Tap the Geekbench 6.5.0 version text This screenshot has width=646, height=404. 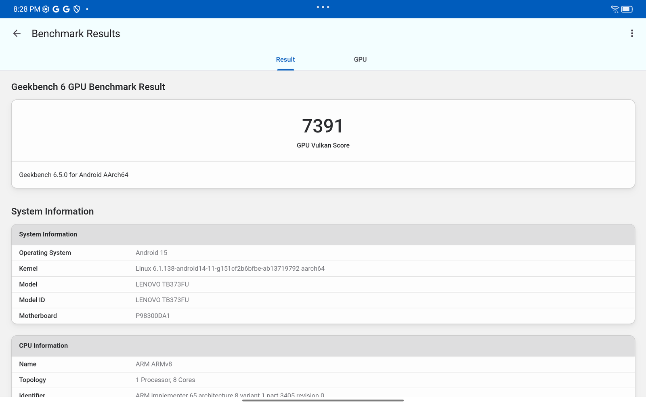pyautogui.click(x=74, y=175)
